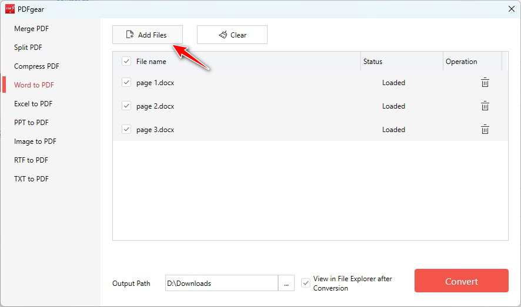
Task: Open the Merge PDF section
Action: click(x=32, y=29)
